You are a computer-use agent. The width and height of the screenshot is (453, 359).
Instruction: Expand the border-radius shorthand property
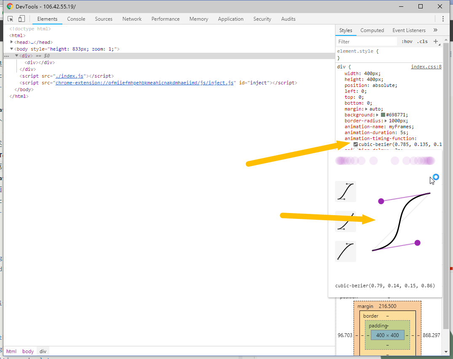click(386, 121)
